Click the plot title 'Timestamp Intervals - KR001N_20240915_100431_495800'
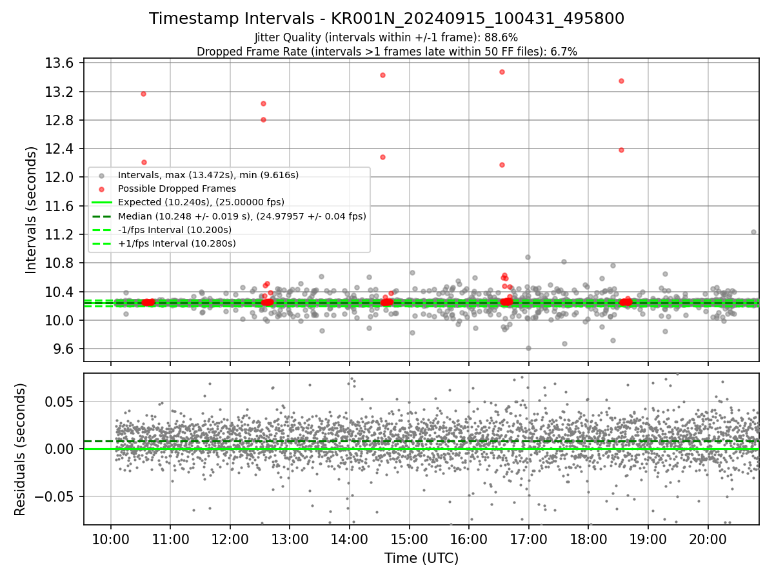 coord(386,19)
